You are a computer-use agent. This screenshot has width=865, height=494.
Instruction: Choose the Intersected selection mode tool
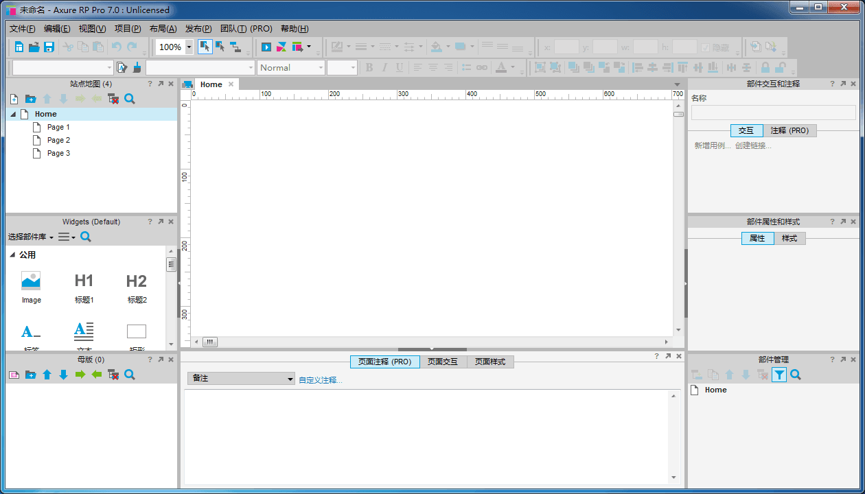point(205,47)
